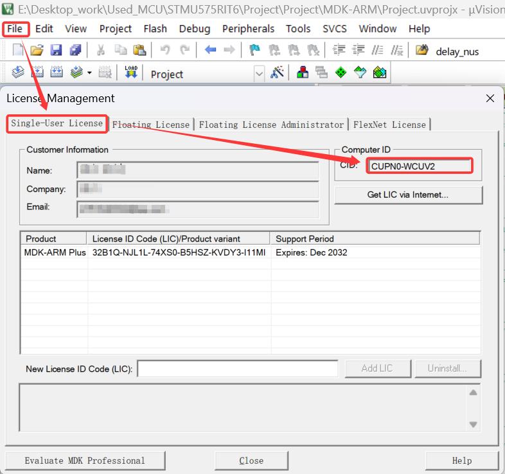Click the CID field showing CUPN0-WCUV2
The height and width of the screenshot is (474, 505).
(420, 166)
